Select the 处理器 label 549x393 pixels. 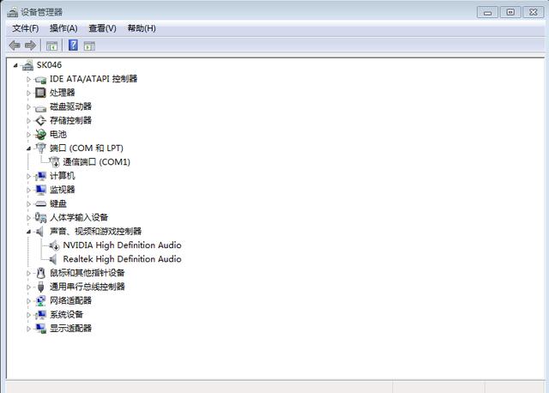click(63, 93)
